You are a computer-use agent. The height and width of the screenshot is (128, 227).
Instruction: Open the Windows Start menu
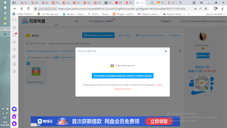point(5,2)
